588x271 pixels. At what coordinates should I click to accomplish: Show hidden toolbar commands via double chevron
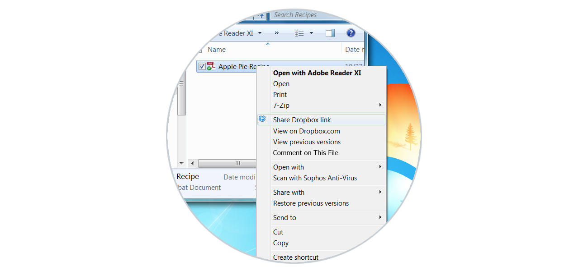(x=277, y=33)
